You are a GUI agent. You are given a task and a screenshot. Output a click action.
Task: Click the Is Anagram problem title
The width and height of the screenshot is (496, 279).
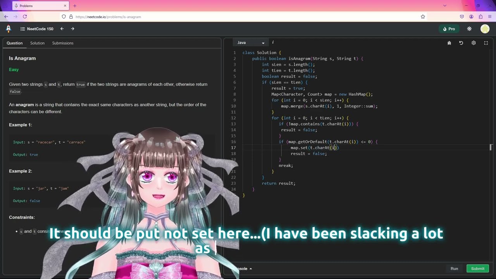pos(22,58)
